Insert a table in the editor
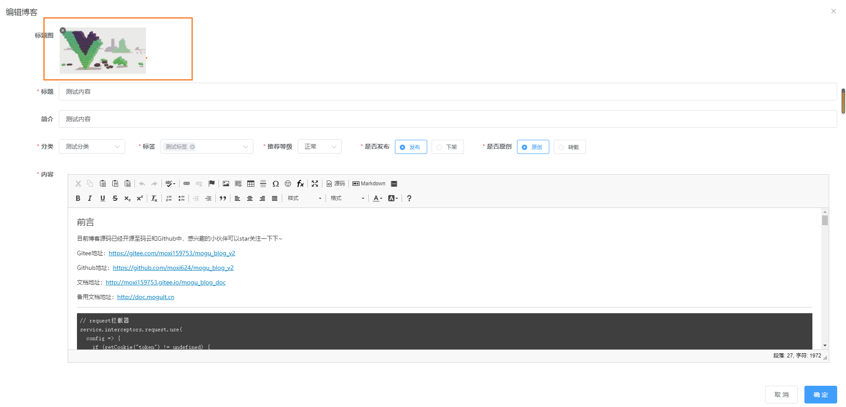This screenshot has height=407, width=846. pyautogui.click(x=251, y=184)
